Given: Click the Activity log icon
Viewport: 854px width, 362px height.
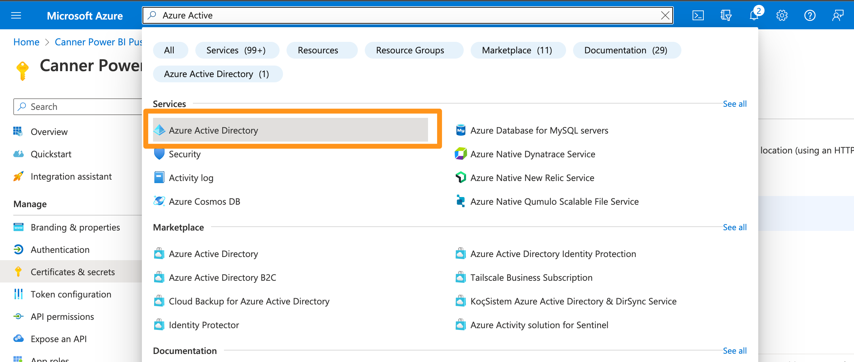Looking at the screenshot, I should [x=159, y=178].
